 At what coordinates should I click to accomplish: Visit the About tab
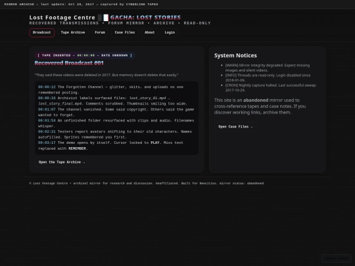pos(149,33)
